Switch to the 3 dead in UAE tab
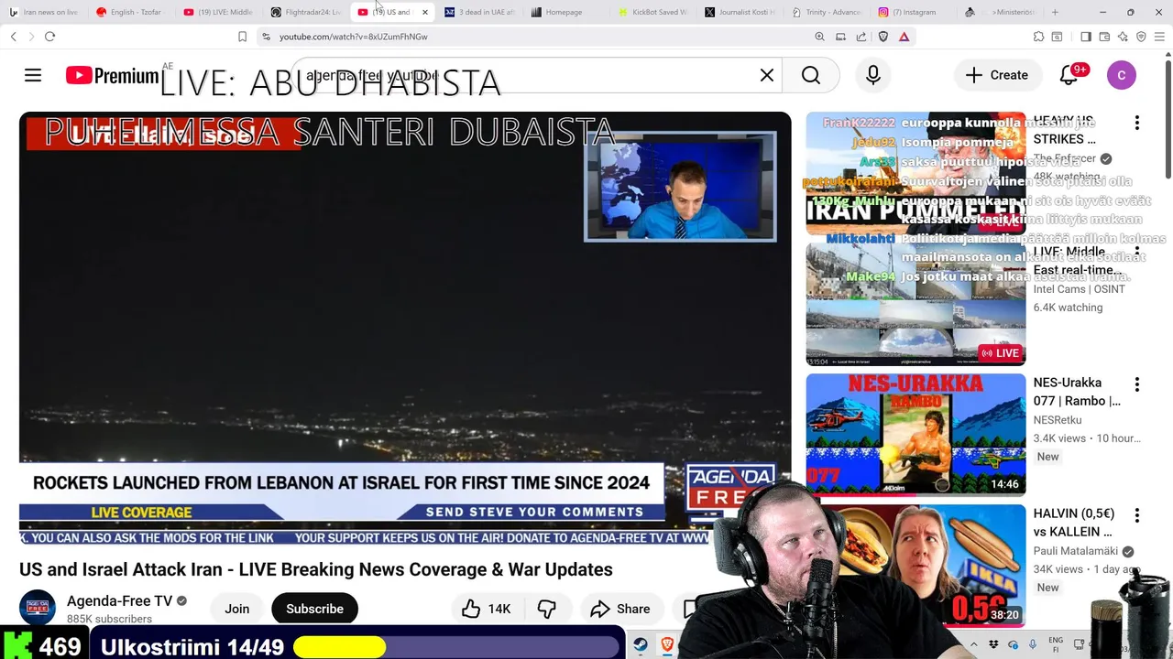 coord(479,12)
